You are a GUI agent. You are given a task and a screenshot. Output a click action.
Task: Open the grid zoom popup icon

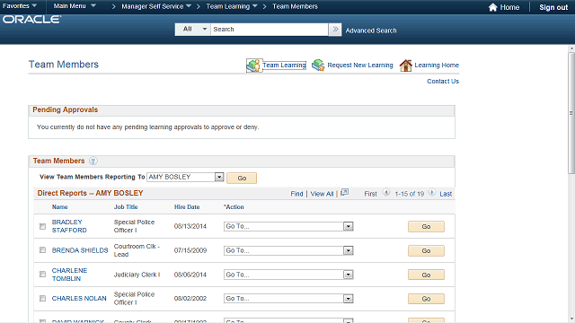[x=344, y=193]
